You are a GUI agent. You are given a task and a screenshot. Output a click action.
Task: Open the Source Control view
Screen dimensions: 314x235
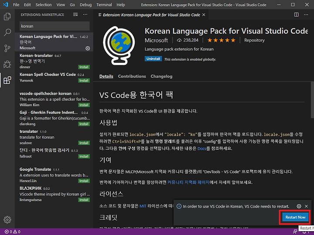point(7,48)
